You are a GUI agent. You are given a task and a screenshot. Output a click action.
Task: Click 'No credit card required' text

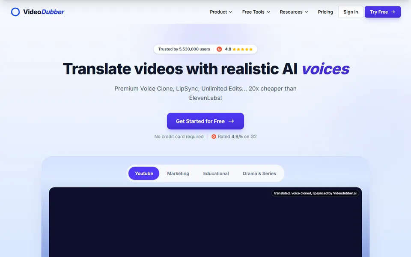[179, 136]
